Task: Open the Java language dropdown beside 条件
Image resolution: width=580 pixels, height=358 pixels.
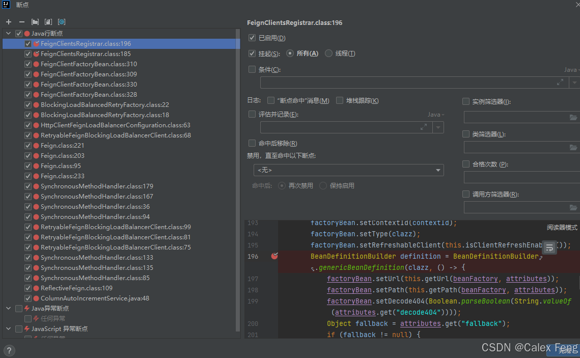Action: coord(572,69)
